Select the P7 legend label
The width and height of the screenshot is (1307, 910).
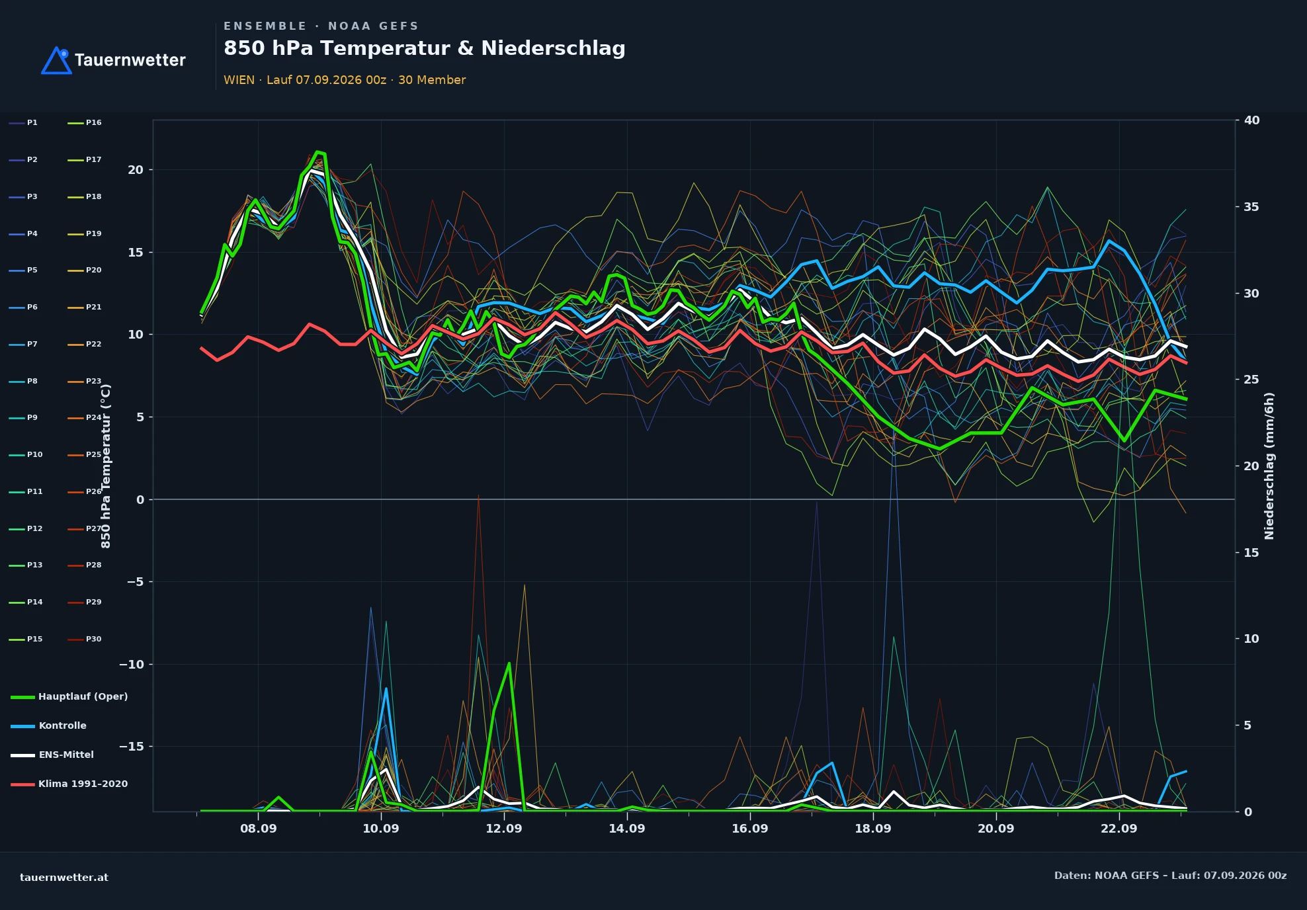pyautogui.click(x=23, y=345)
